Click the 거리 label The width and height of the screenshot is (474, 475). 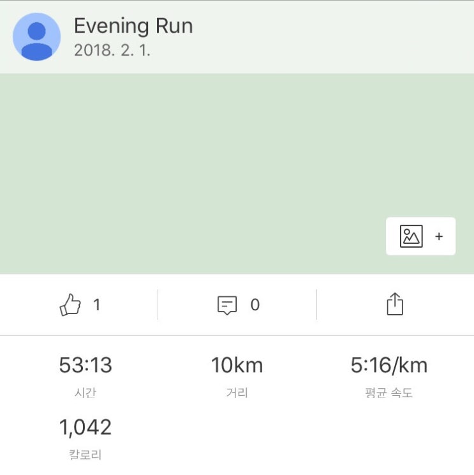(x=237, y=393)
